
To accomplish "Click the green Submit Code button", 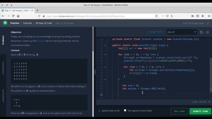I will point(200,111).
